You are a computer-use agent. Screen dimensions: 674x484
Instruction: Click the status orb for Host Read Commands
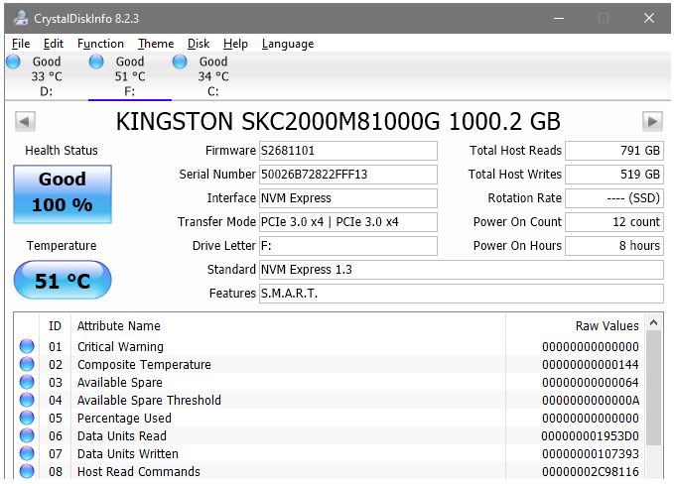[x=27, y=471]
